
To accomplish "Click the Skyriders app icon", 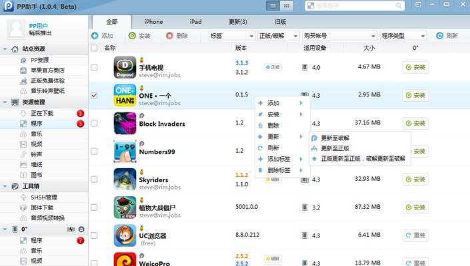I will click(125, 180).
